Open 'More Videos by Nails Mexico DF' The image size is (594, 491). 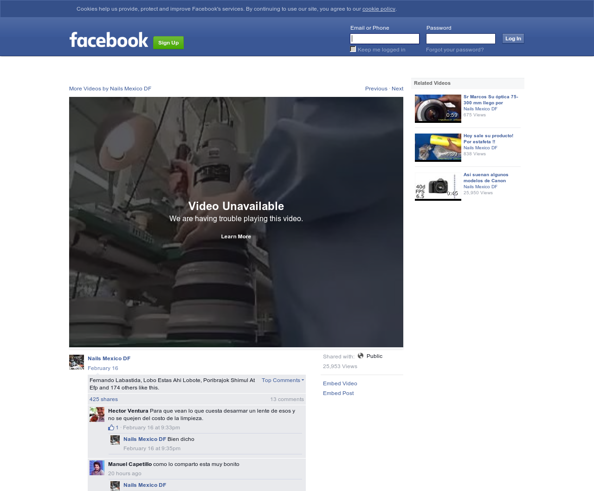point(110,89)
